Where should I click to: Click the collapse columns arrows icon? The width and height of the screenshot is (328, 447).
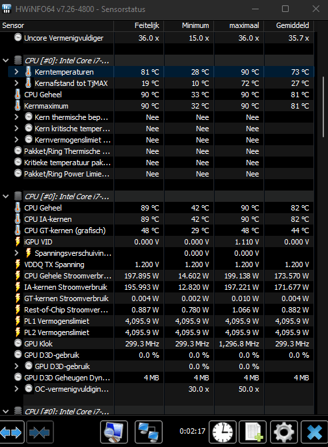coord(39,432)
